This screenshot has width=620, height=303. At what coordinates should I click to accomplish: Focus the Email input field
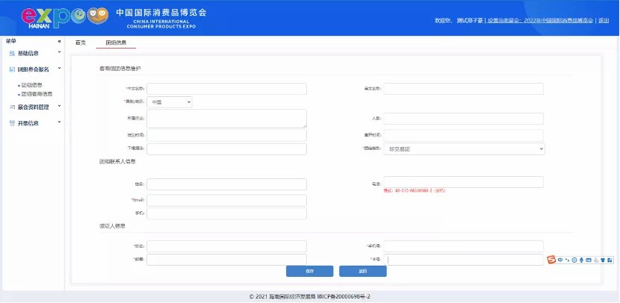226,200
